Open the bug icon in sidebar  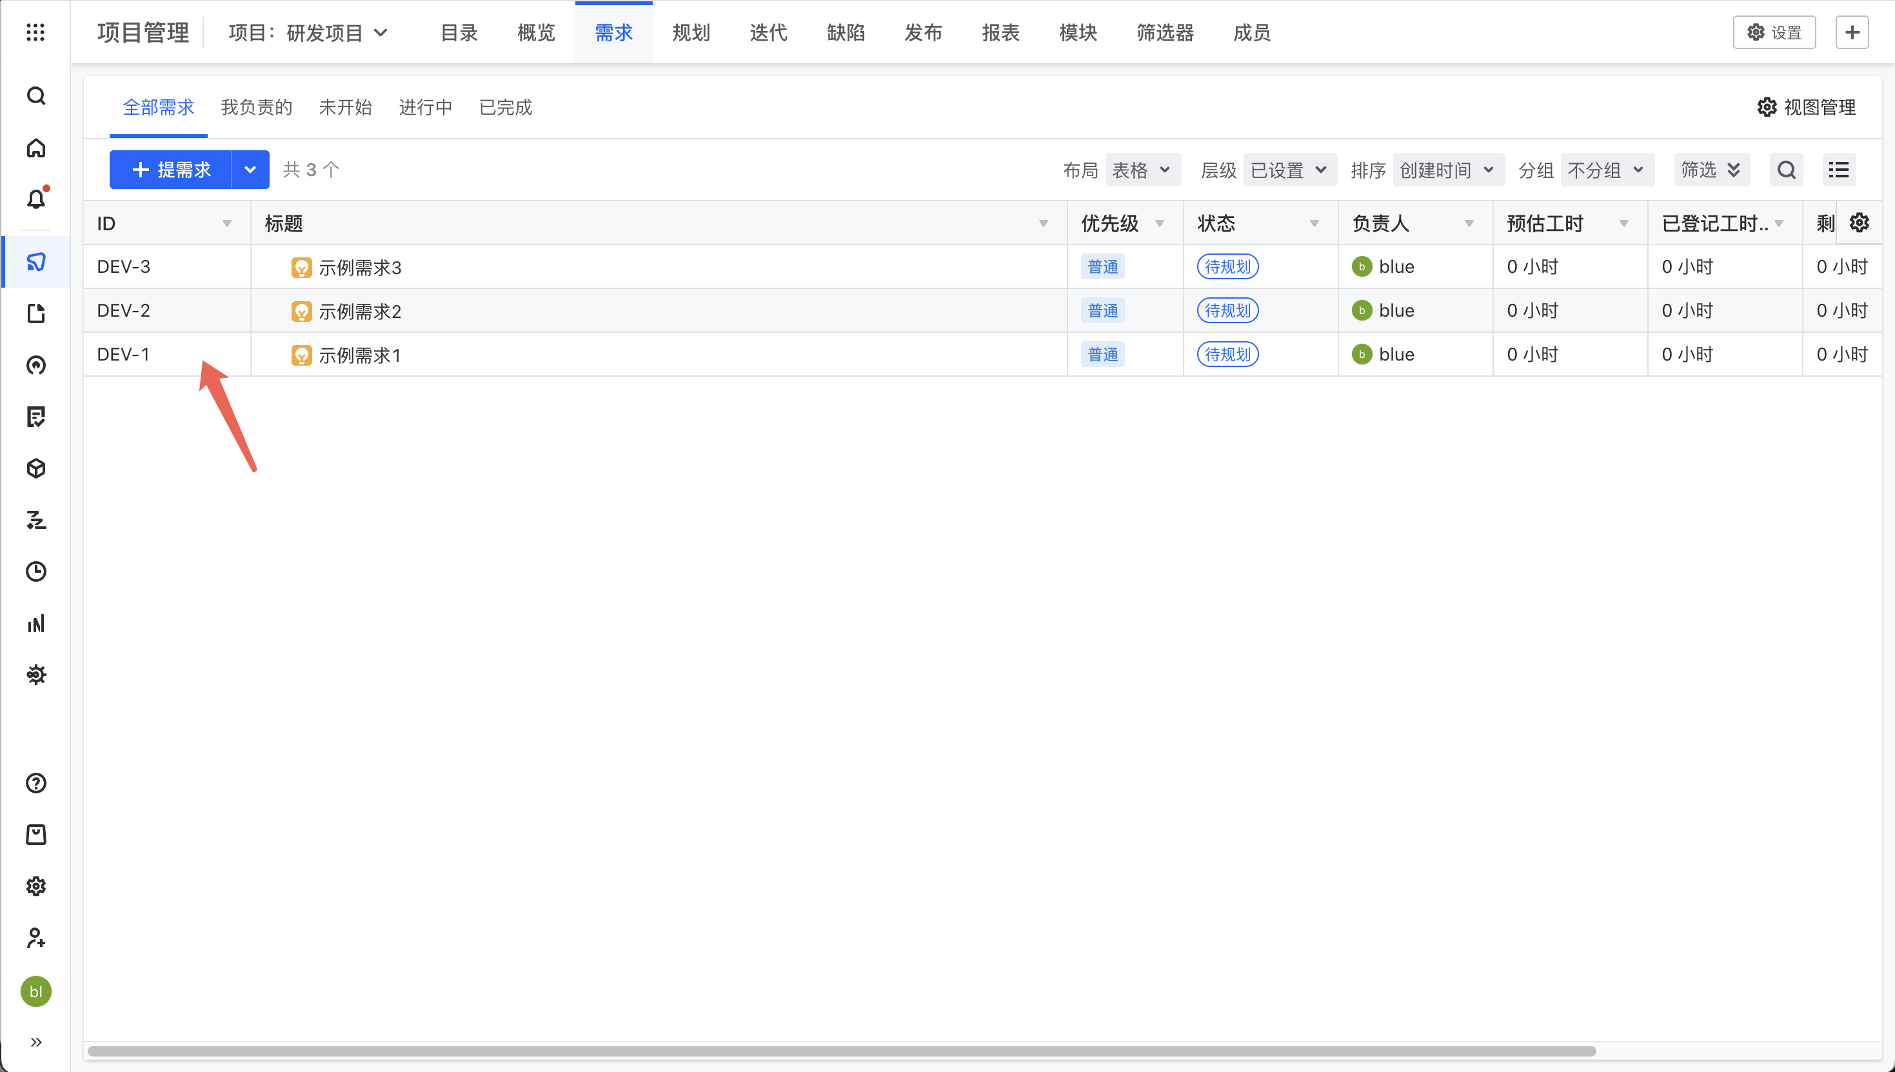[x=36, y=675]
